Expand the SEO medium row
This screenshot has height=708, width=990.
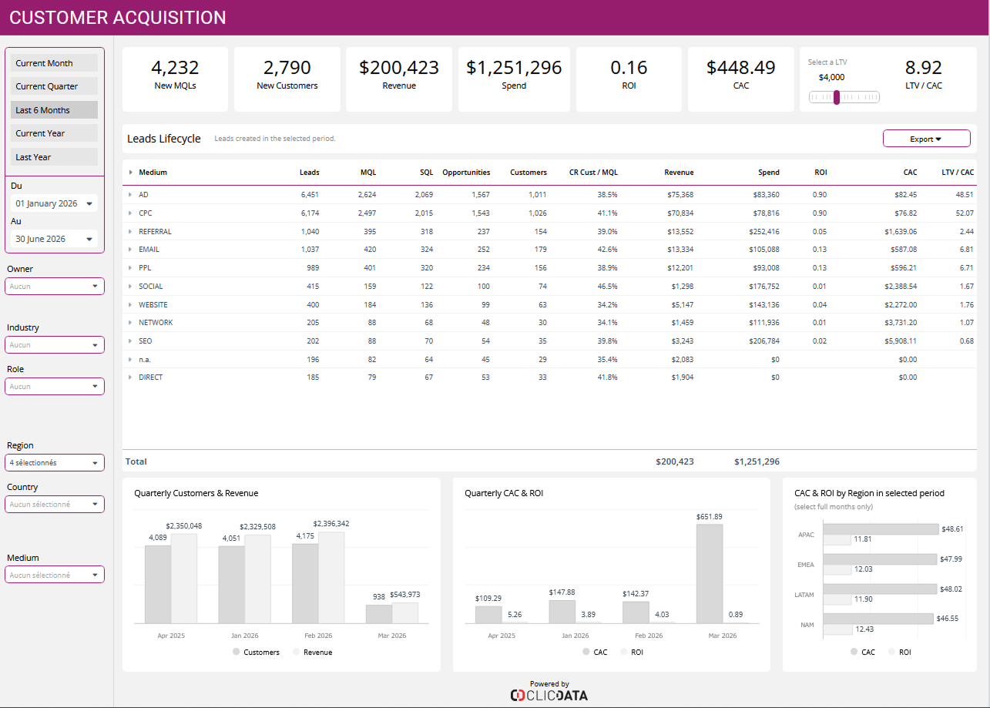click(x=131, y=341)
